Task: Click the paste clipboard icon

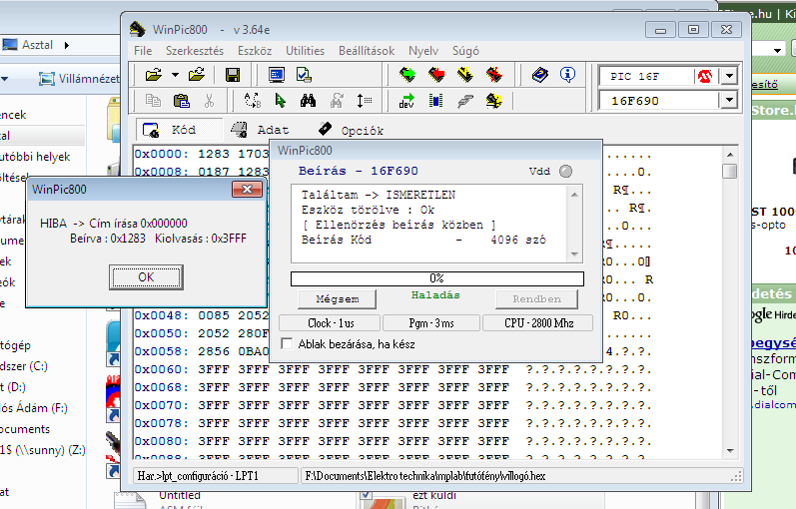Action: (x=181, y=101)
